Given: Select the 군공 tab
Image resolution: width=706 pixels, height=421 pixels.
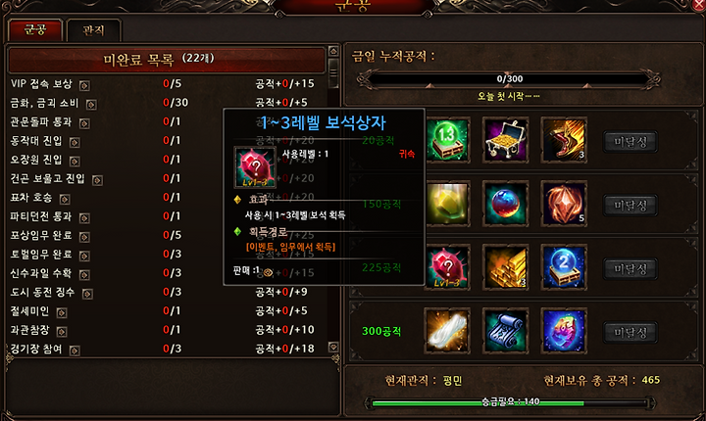Looking at the screenshot, I should pyautogui.click(x=35, y=30).
